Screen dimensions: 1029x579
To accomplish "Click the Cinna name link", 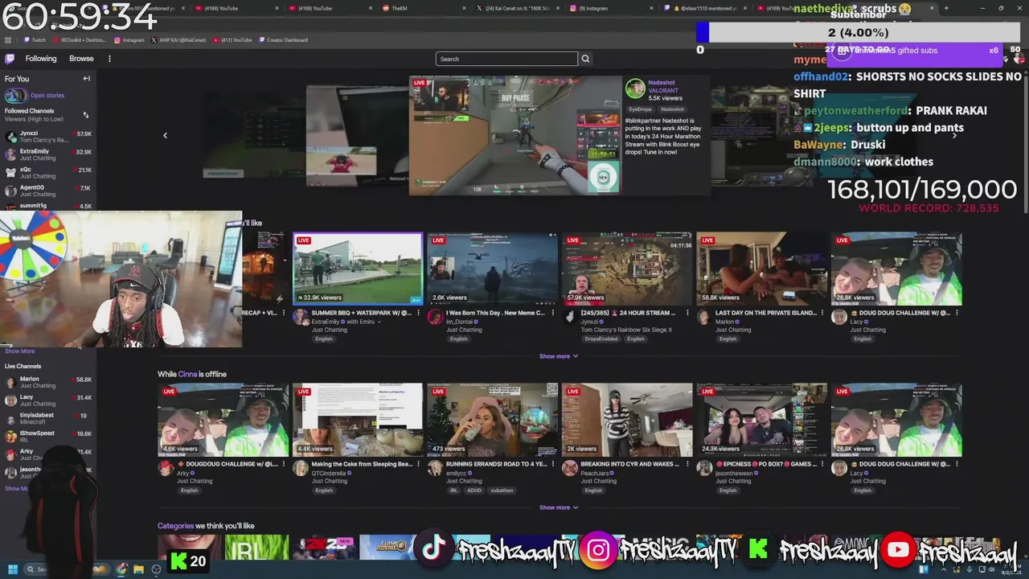I will click(187, 374).
